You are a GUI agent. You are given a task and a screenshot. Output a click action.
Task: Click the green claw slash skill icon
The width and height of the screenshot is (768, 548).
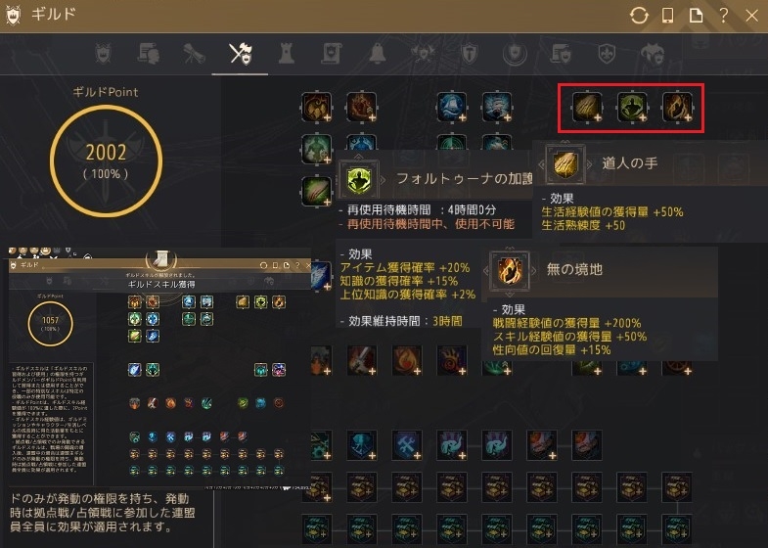pos(316,191)
